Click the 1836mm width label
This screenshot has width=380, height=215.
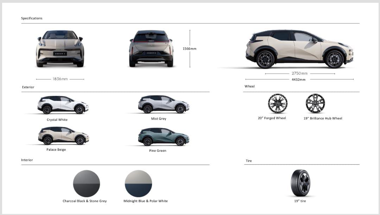coord(60,79)
